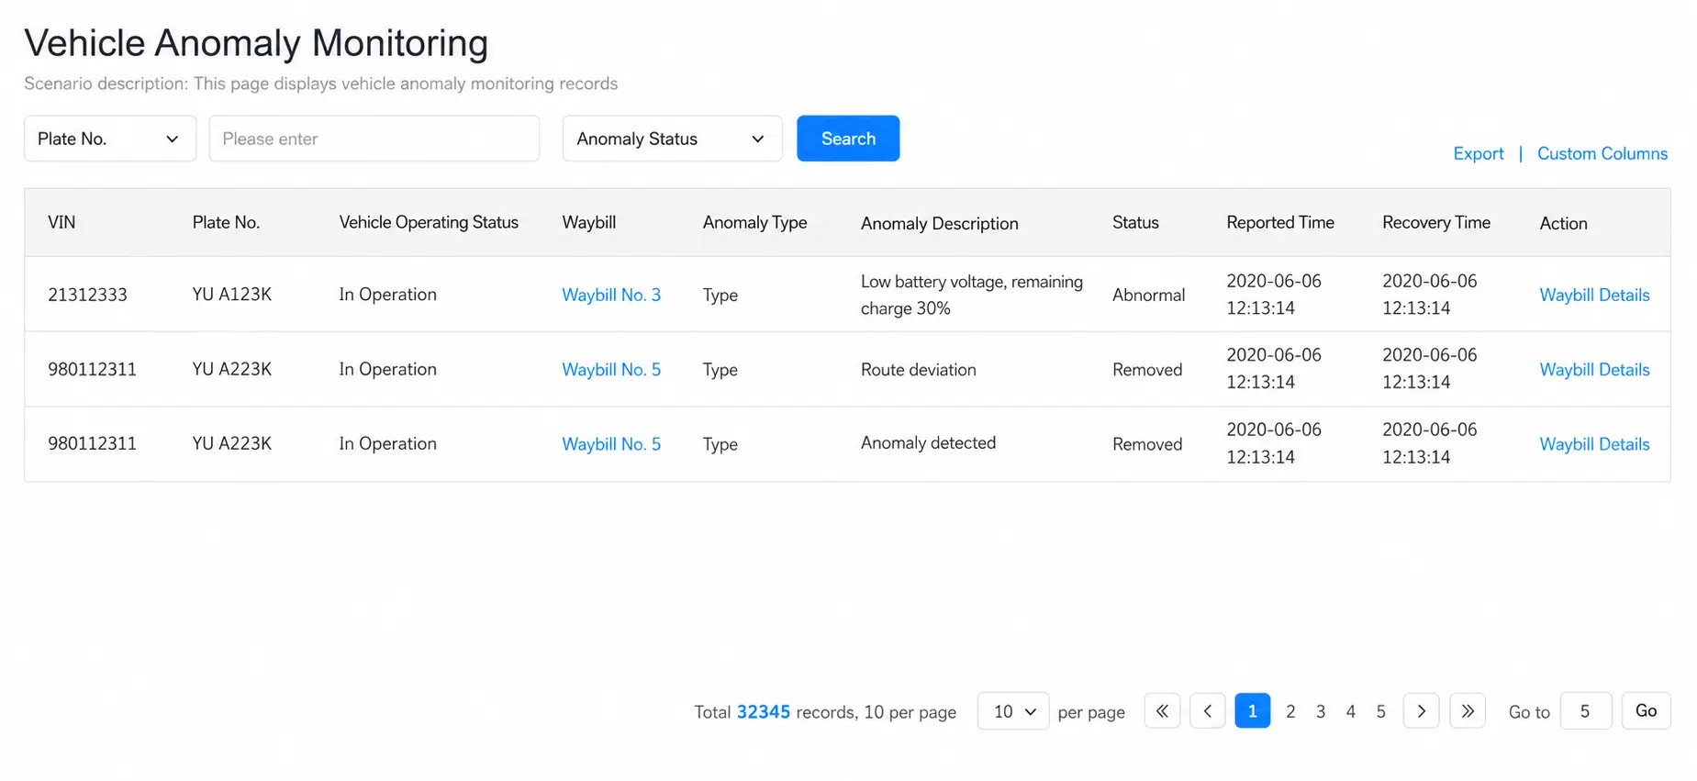The height and width of the screenshot is (781, 1697).
Task: Click the Go to page number field
Action: point(1586,711)
